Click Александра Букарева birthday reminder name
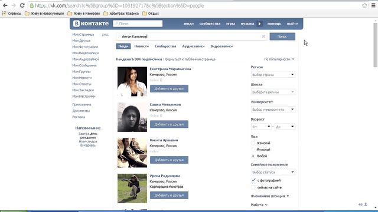The height and width of the screenshot is (212, 378). point(88,143)
